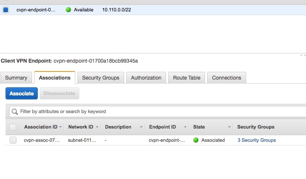Uncheck the selected cvpn-endpoint row checkbox

[x=6, y=10]
